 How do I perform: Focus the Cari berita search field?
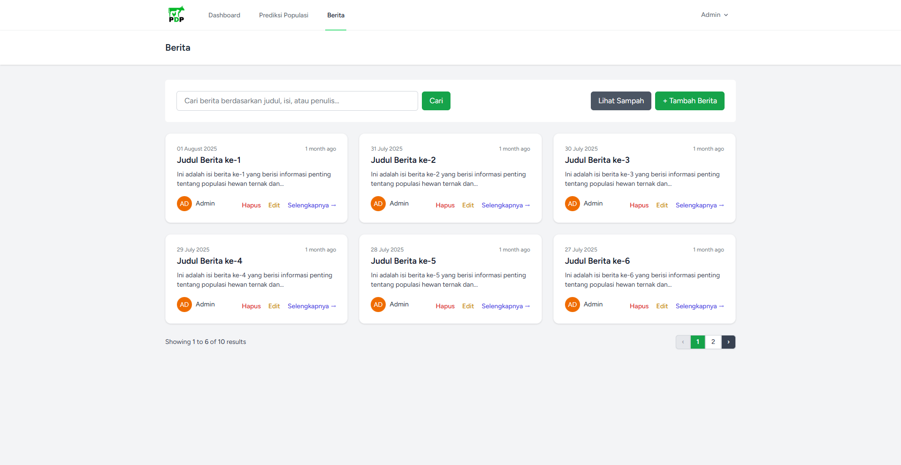297,101
